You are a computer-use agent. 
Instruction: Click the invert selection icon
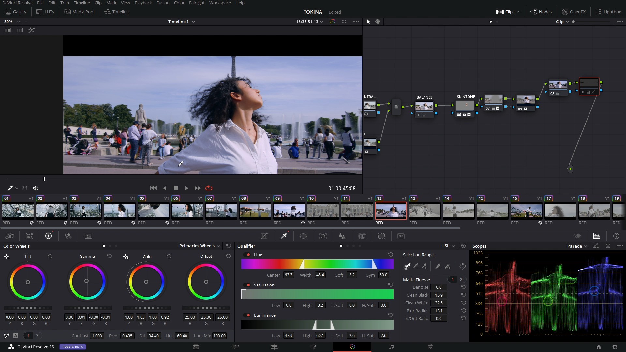(462, 266)
